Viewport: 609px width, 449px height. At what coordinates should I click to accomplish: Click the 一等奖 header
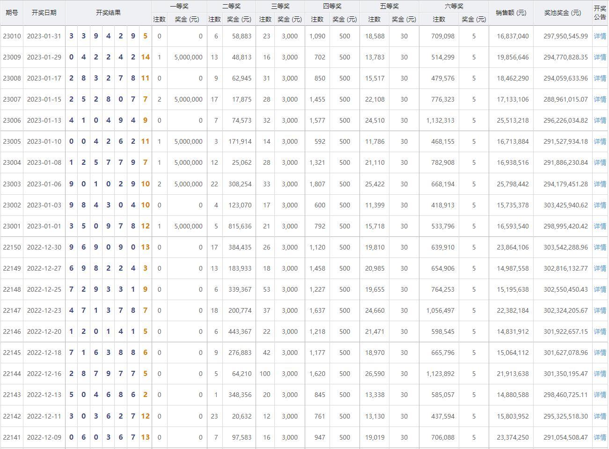tap(179, 6)
